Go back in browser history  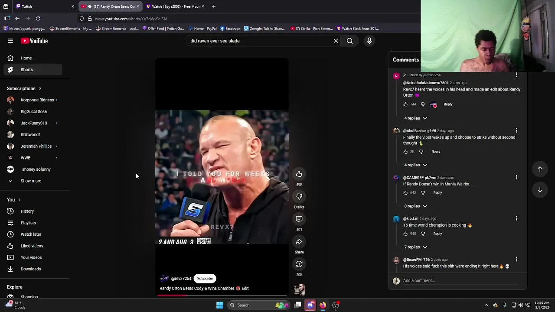point(17,19)
